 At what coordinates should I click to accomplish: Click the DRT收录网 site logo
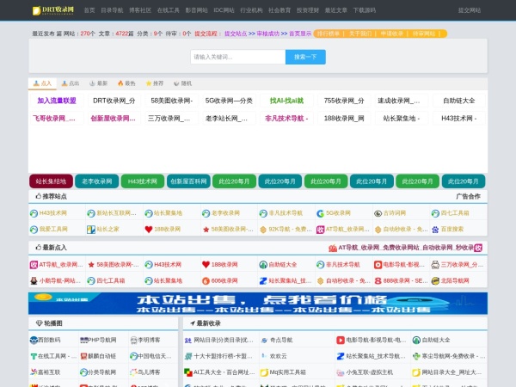[x=53, y=10]
